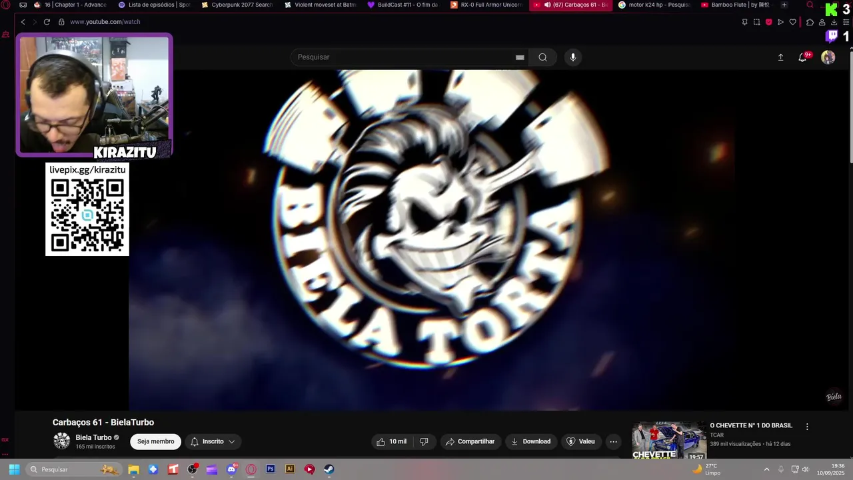
Task: Open the clock showing 19:36
Action: coord(831,469)
